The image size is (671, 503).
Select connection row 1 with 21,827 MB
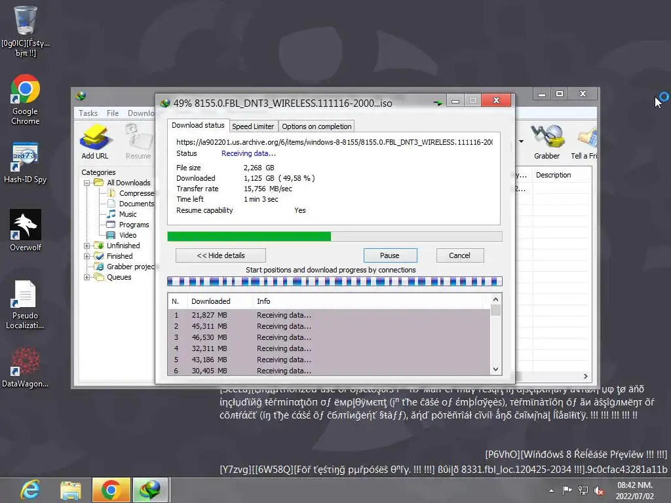coord(329,315)
